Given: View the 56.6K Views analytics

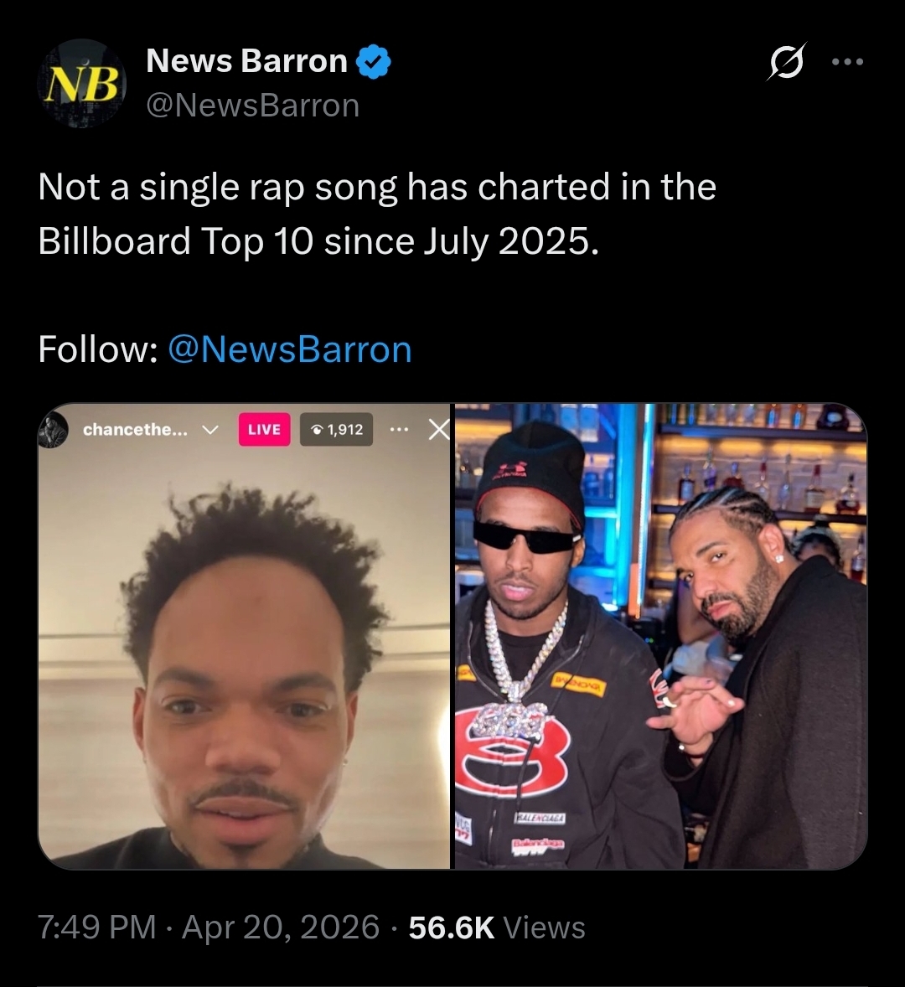Looking at the screenshot, I should [497, 928].
